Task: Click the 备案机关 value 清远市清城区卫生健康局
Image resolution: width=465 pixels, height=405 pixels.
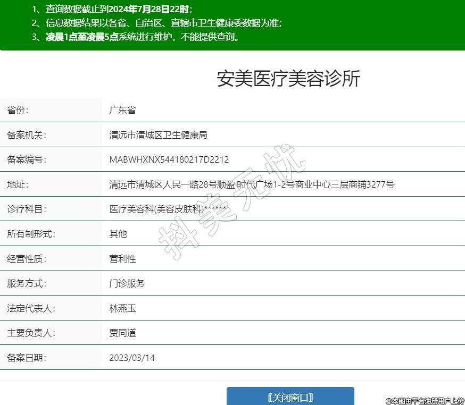Action: tap(158, 135)
